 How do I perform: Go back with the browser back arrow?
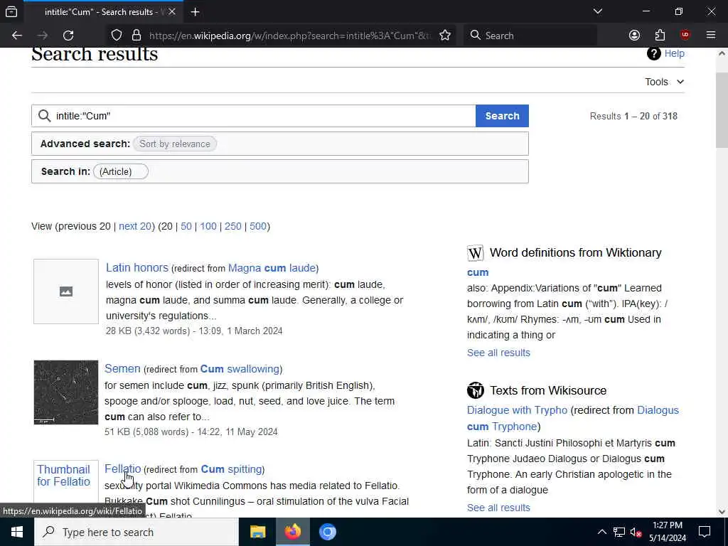(17, 36)
